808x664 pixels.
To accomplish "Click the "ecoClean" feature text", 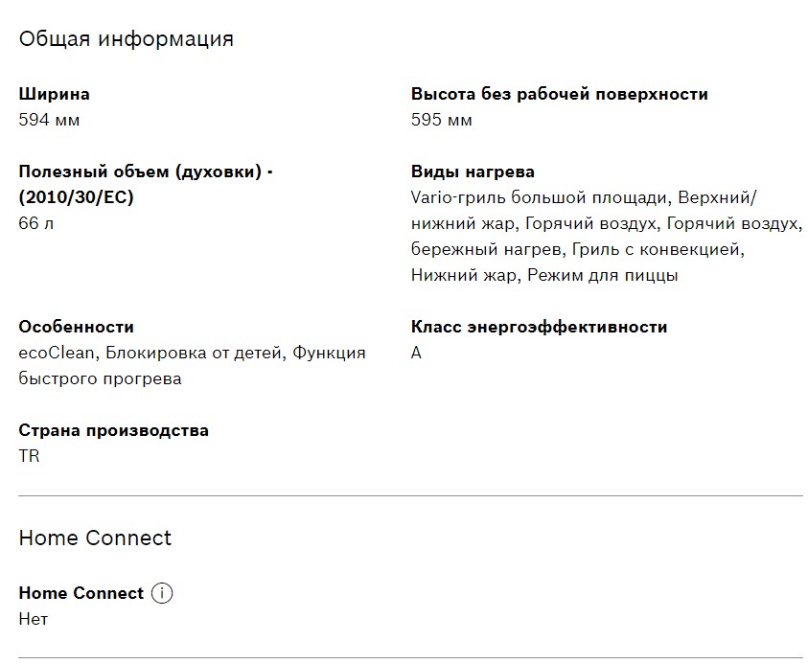I will point(57,353).
